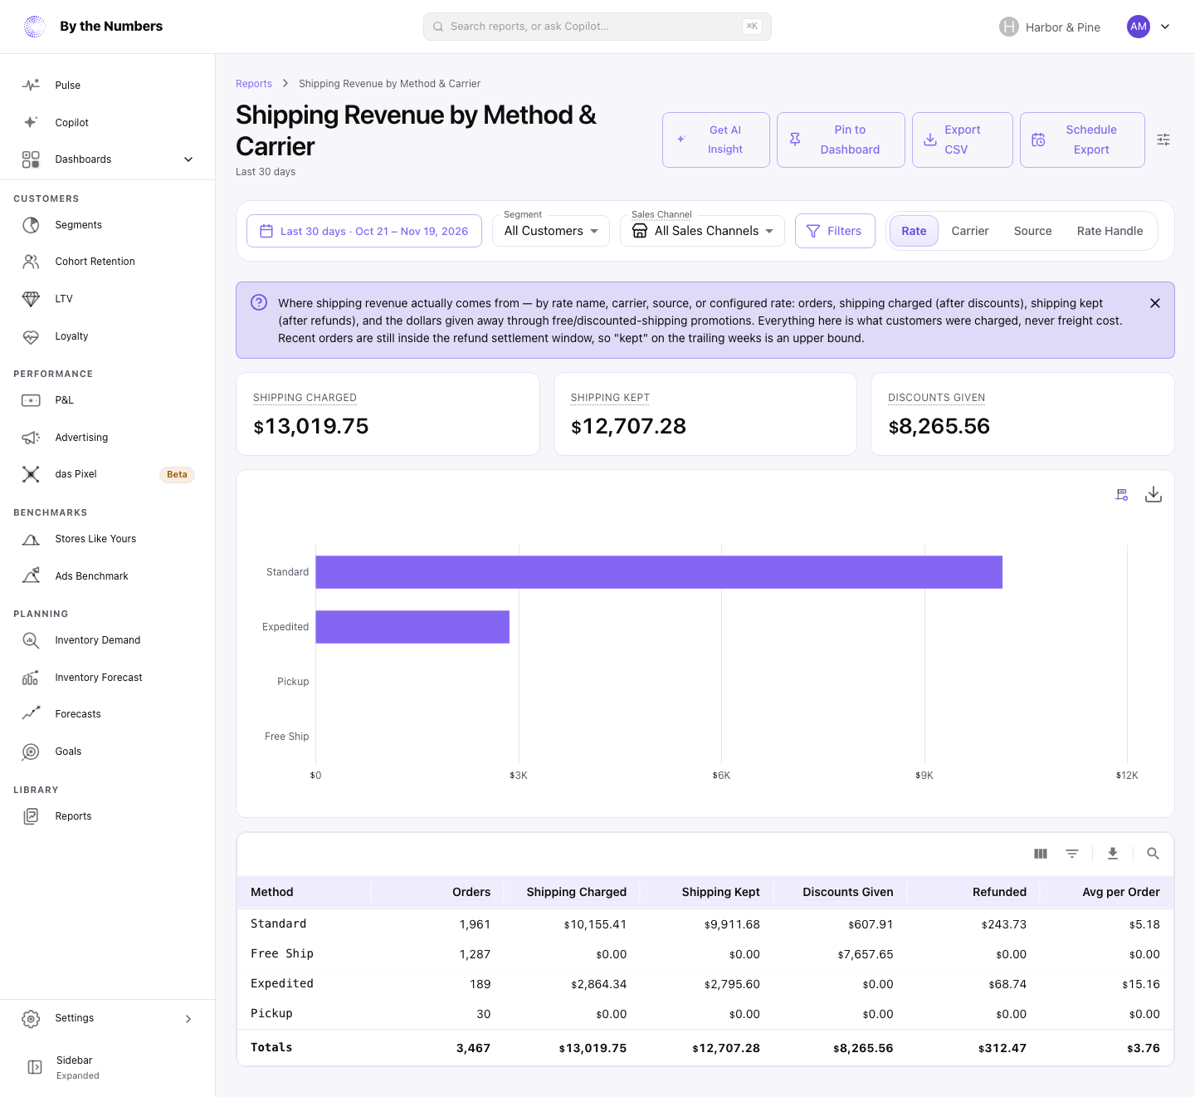Viewport: 1195px width, 1097px height.
Task: Click Get AI Insight button
Action: 716,140
